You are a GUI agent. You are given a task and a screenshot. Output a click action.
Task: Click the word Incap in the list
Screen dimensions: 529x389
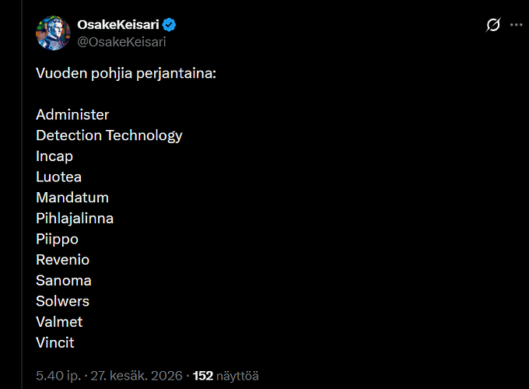(x=54, y=156)
